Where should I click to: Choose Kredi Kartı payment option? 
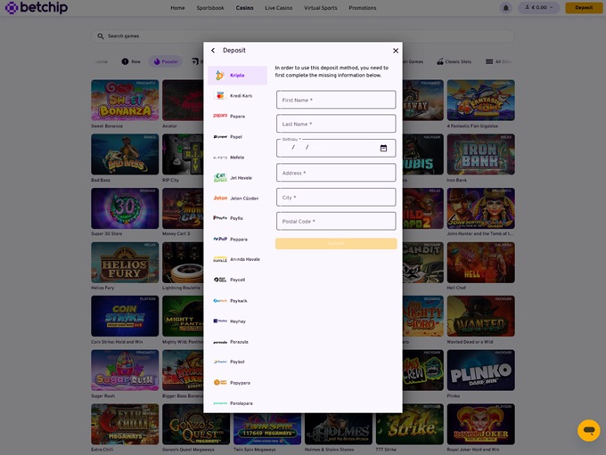[237, 96]
